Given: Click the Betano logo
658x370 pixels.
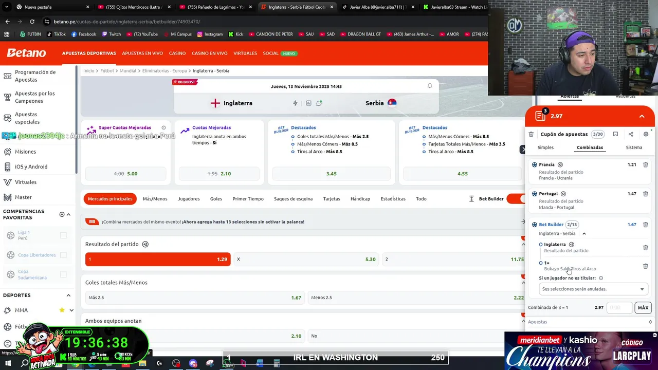Looking at the screenshot, I should 26,53.
